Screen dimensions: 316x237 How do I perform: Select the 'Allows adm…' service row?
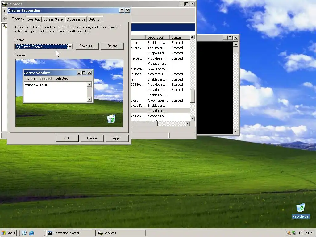click(x=160, y=69)
